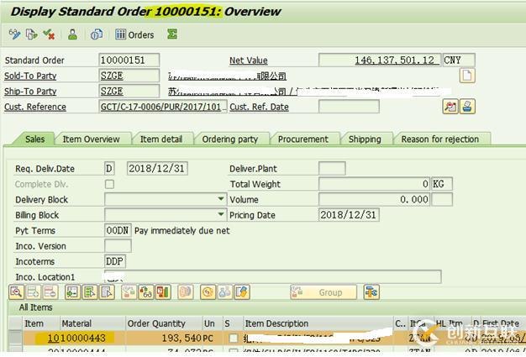Click the Display/Change pencil-glasses icon
This screenshot has height=357, width=526.
pyautogui.click(x=14, y=34)
